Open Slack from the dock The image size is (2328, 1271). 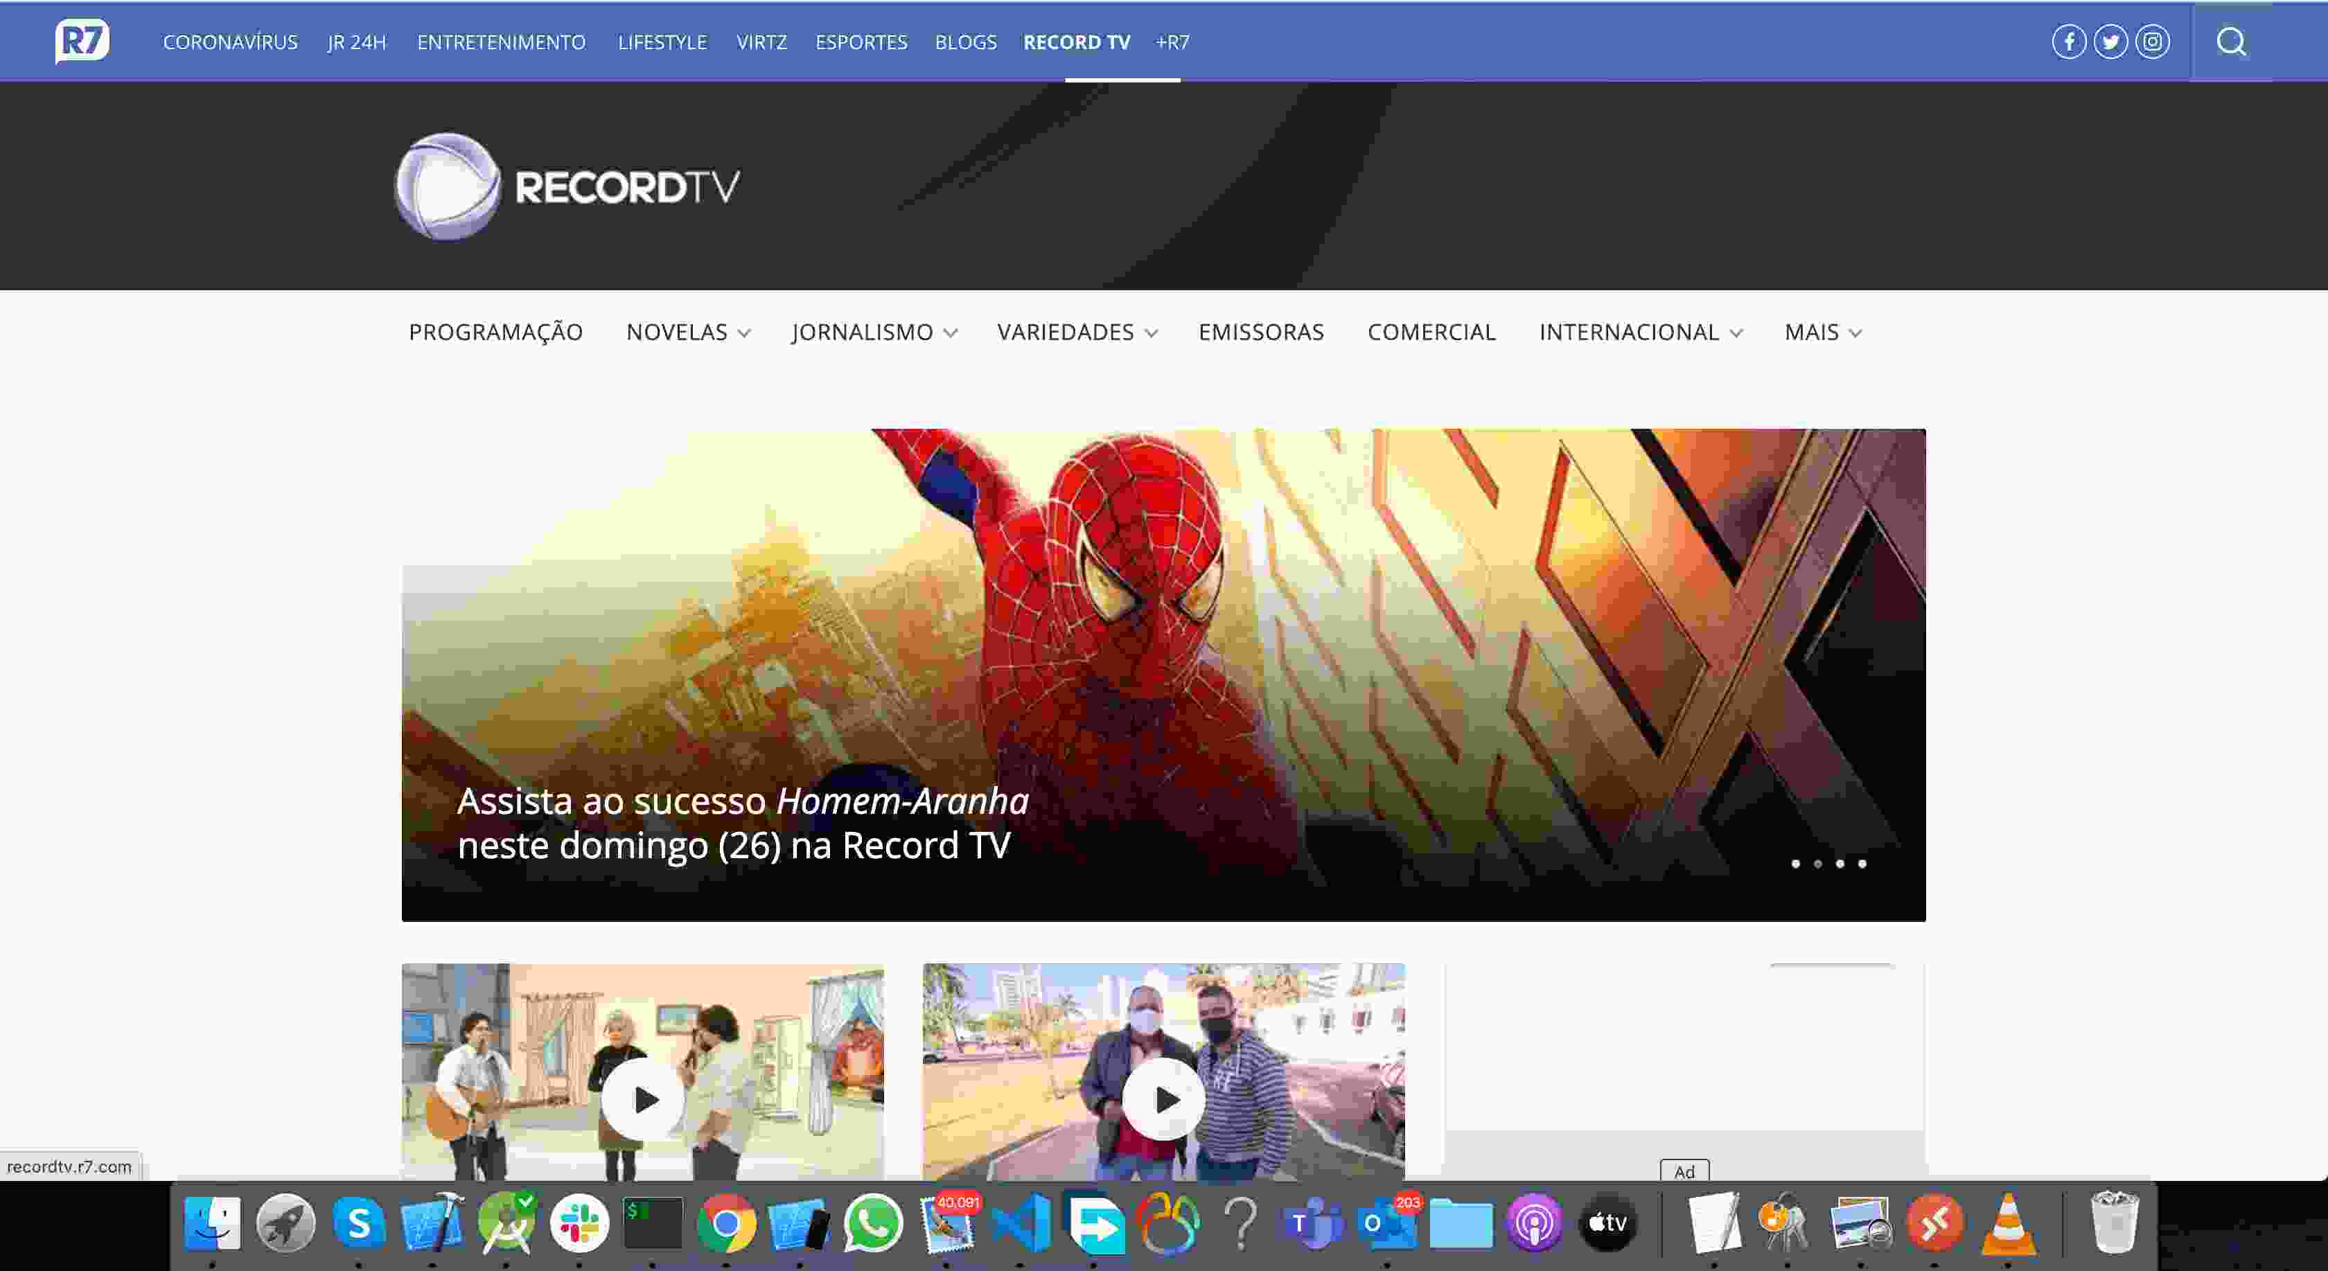coord(579,1224)
